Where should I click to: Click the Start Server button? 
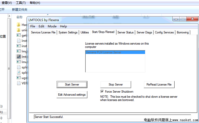(x=72, y=84)
